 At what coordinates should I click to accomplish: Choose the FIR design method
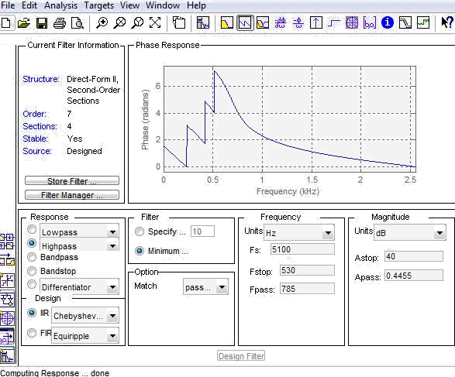[x=32, y=333]
